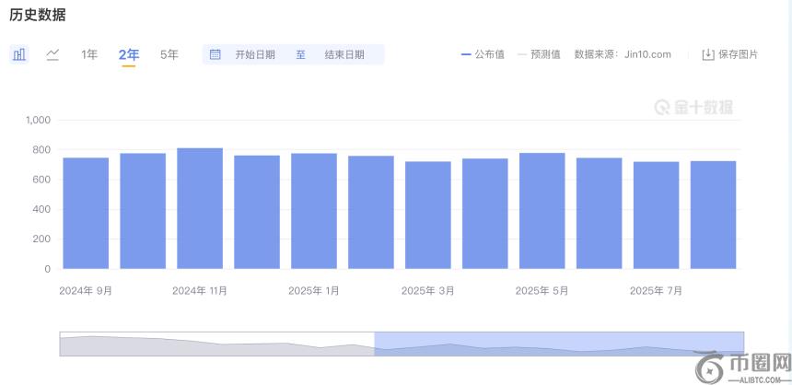Image resolution: width=792 pixels, height=385 pixels.
Task: Click the 2024年 9月 bar
Action: coord(86,214)
